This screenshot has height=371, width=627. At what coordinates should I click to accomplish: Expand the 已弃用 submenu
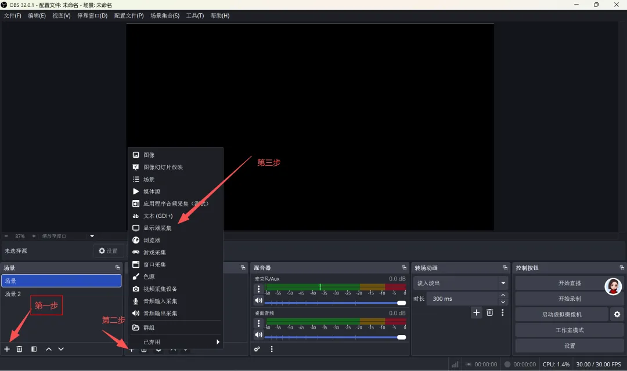(175, 342)
